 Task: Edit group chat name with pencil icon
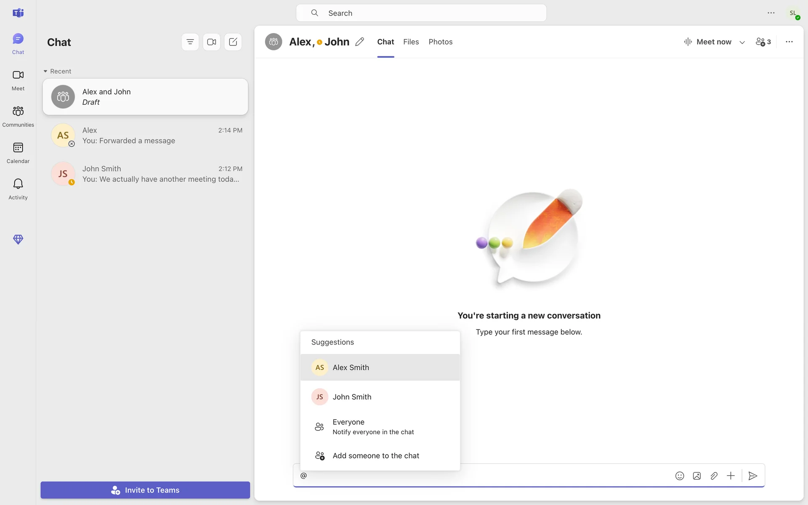coord(359,42)
